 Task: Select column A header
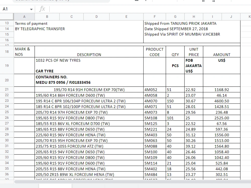tap(24, 17)
